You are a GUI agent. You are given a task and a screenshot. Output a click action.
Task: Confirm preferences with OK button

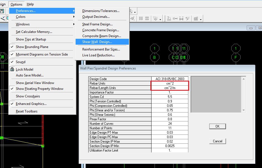(x=217, y=126)
